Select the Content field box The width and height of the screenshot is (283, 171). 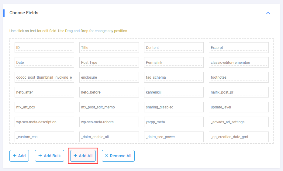[174, 48]
